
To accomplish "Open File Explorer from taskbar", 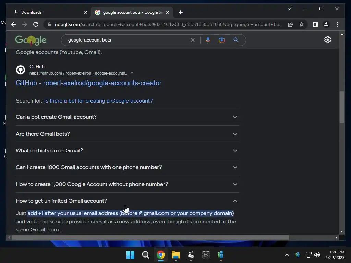I will [x=176, y=255].
